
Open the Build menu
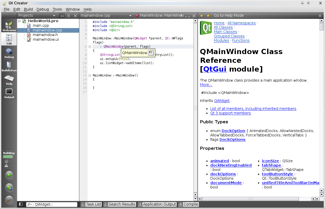pos(28,9)
